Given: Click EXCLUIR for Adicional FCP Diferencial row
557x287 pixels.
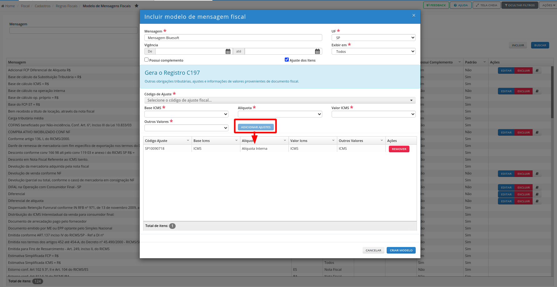Looking at the screenshot, I should click(524, 71).
